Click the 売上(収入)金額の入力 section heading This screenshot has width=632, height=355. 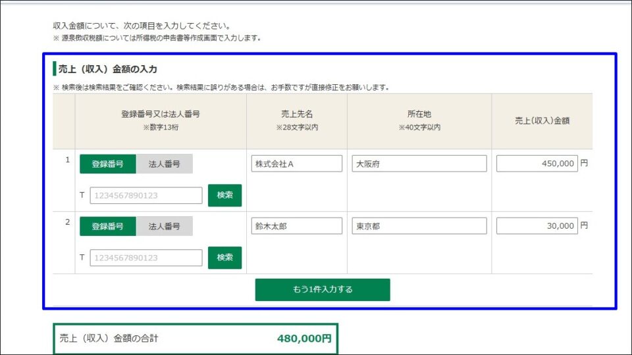tap(108, 69)
